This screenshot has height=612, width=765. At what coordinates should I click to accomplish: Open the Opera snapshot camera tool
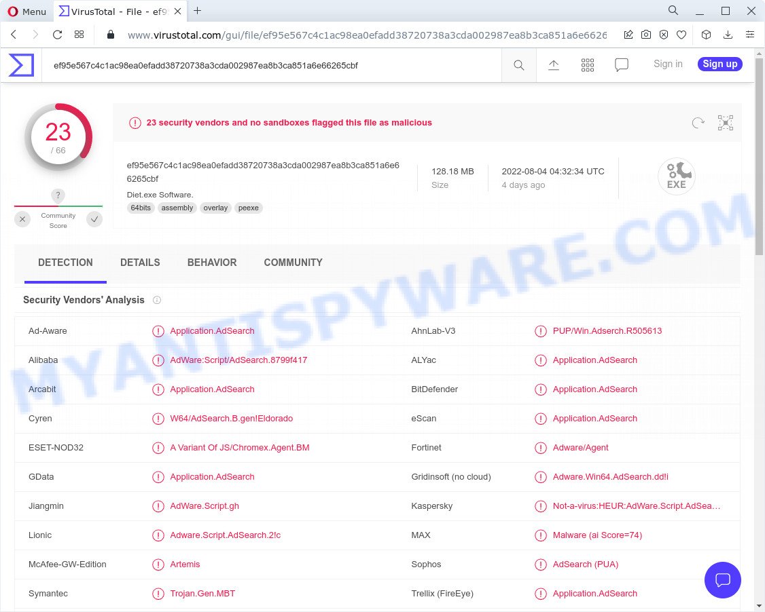(x=646, y=34)
